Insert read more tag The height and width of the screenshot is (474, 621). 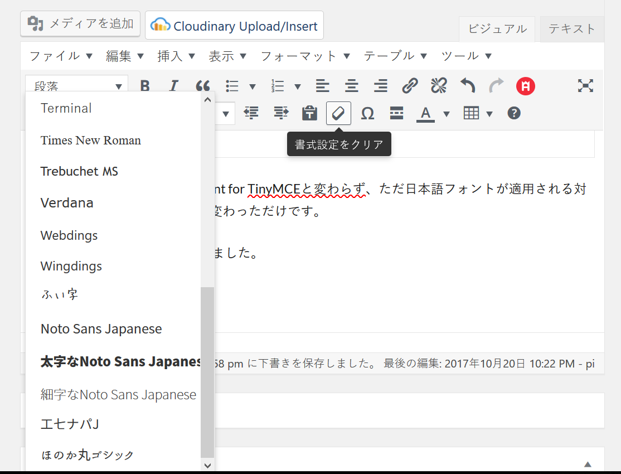point(396,113)
